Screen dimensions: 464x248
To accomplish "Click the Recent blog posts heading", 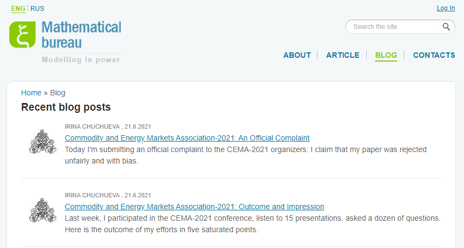I will (66, 107).
